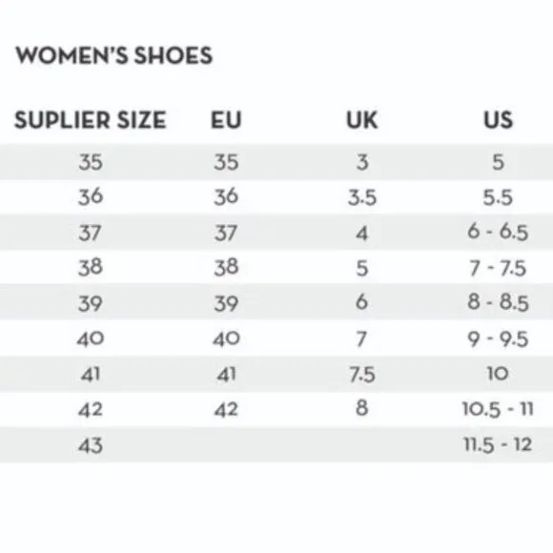Screen dimensions: 553x553
Task: Click US size 6 - 6.5 value
Action: (498, 232)
